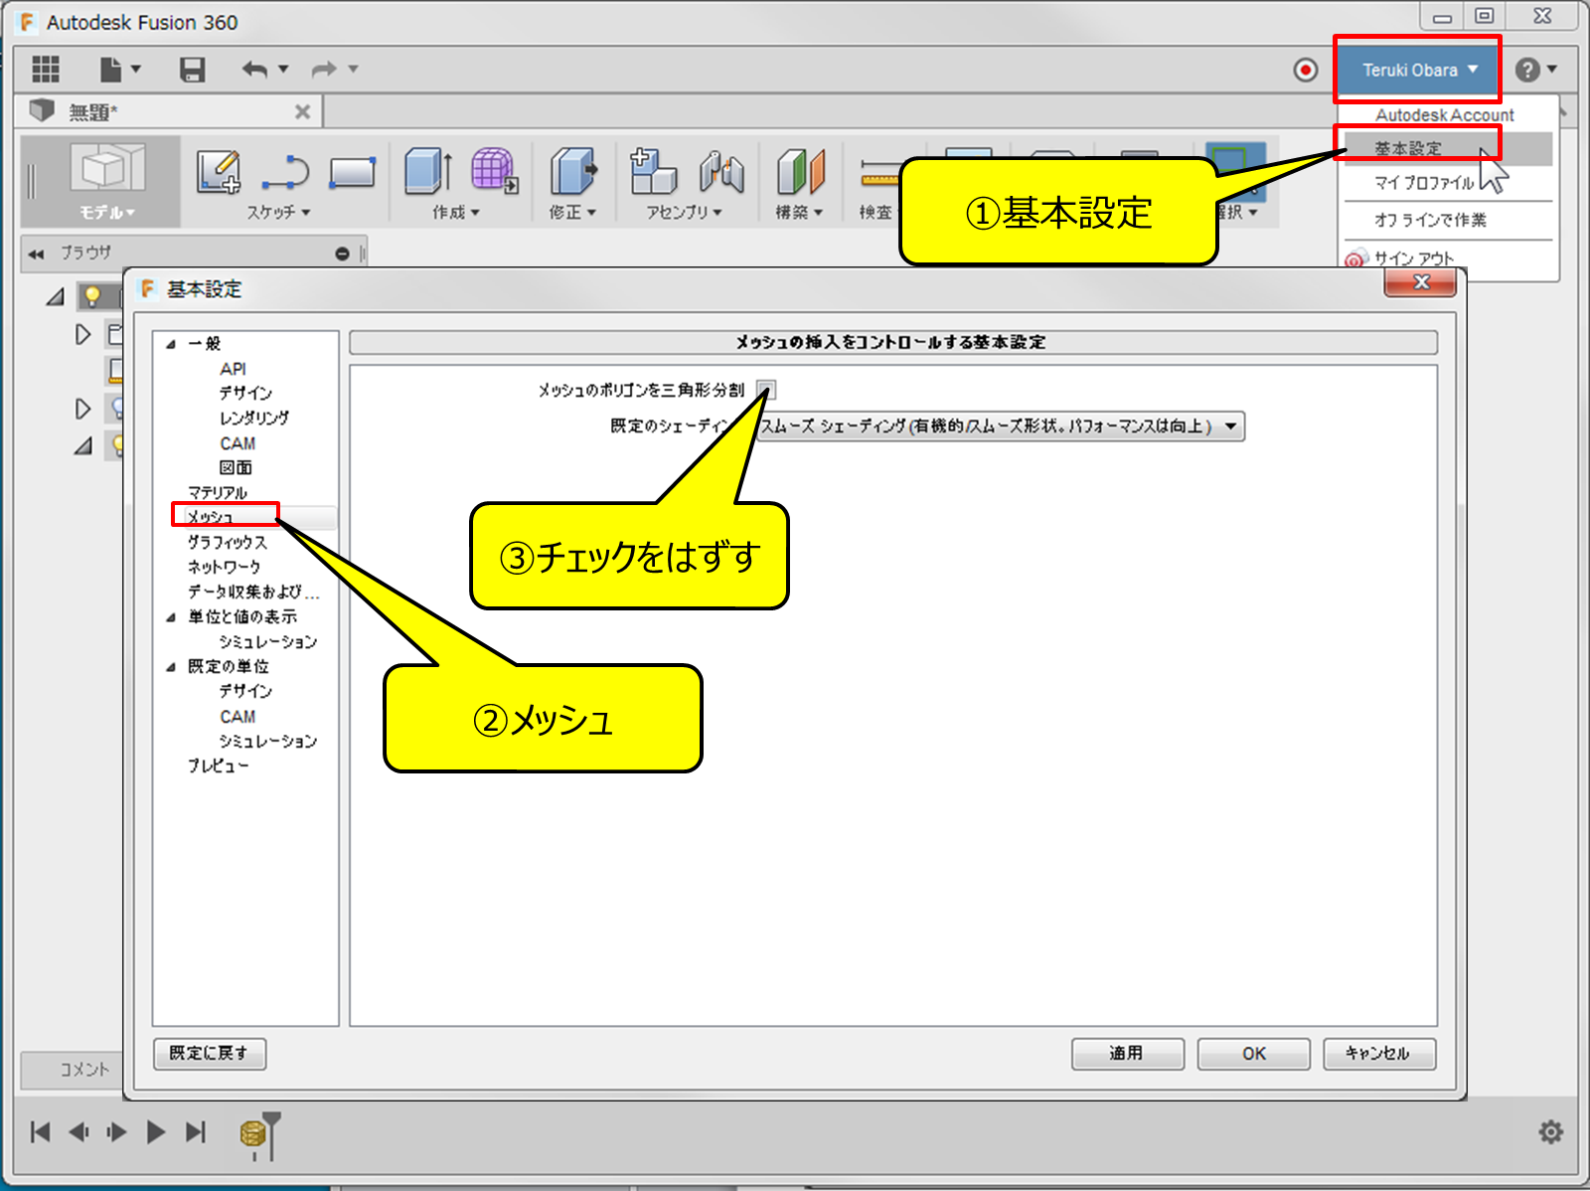Expand the 構築 dropdown menu
This screenshot has height=1191, width=1590.
[x=799, y=213]
